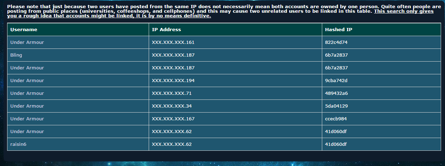Click Under Armour in the .167 row
The image size is (445, 166).
[x=27, y=119]
